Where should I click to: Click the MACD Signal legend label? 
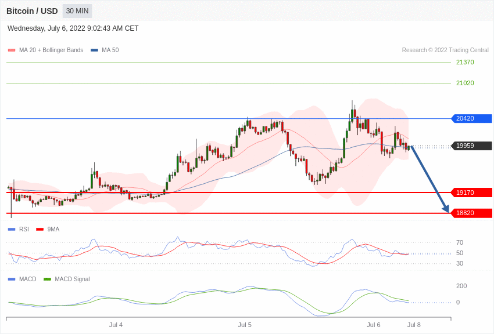[x=72, y=279]
